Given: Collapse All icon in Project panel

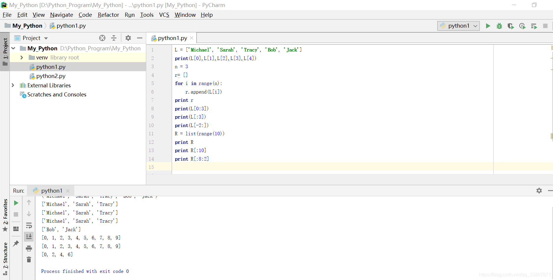Looking at the screenshot, I should click(114, 38).
